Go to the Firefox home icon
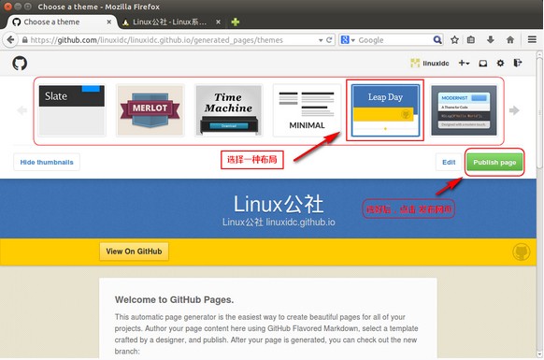Image resolution: width=544 pixels, height=360 pixels. tap(510, 40)
